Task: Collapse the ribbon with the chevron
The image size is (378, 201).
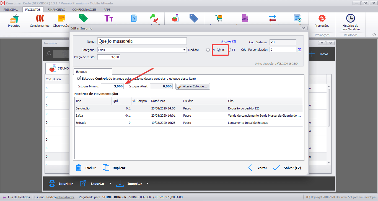Action: tap(374, 35)
